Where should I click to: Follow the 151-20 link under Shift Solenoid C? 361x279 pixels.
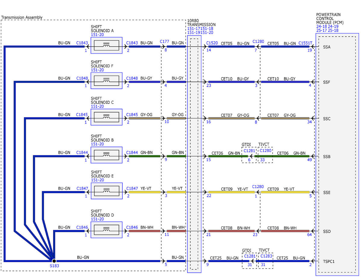pos(97,107)
